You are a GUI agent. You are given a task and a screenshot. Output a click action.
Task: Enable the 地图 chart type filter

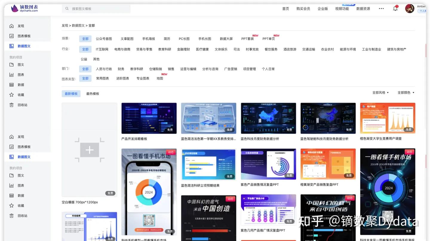click(x=160, y=78)
